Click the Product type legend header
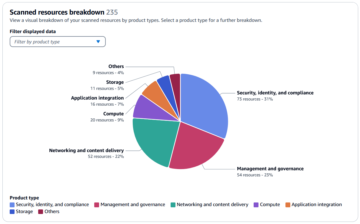Screen dimensions: 360x224 pyautogui.click(x=24, y=198)
